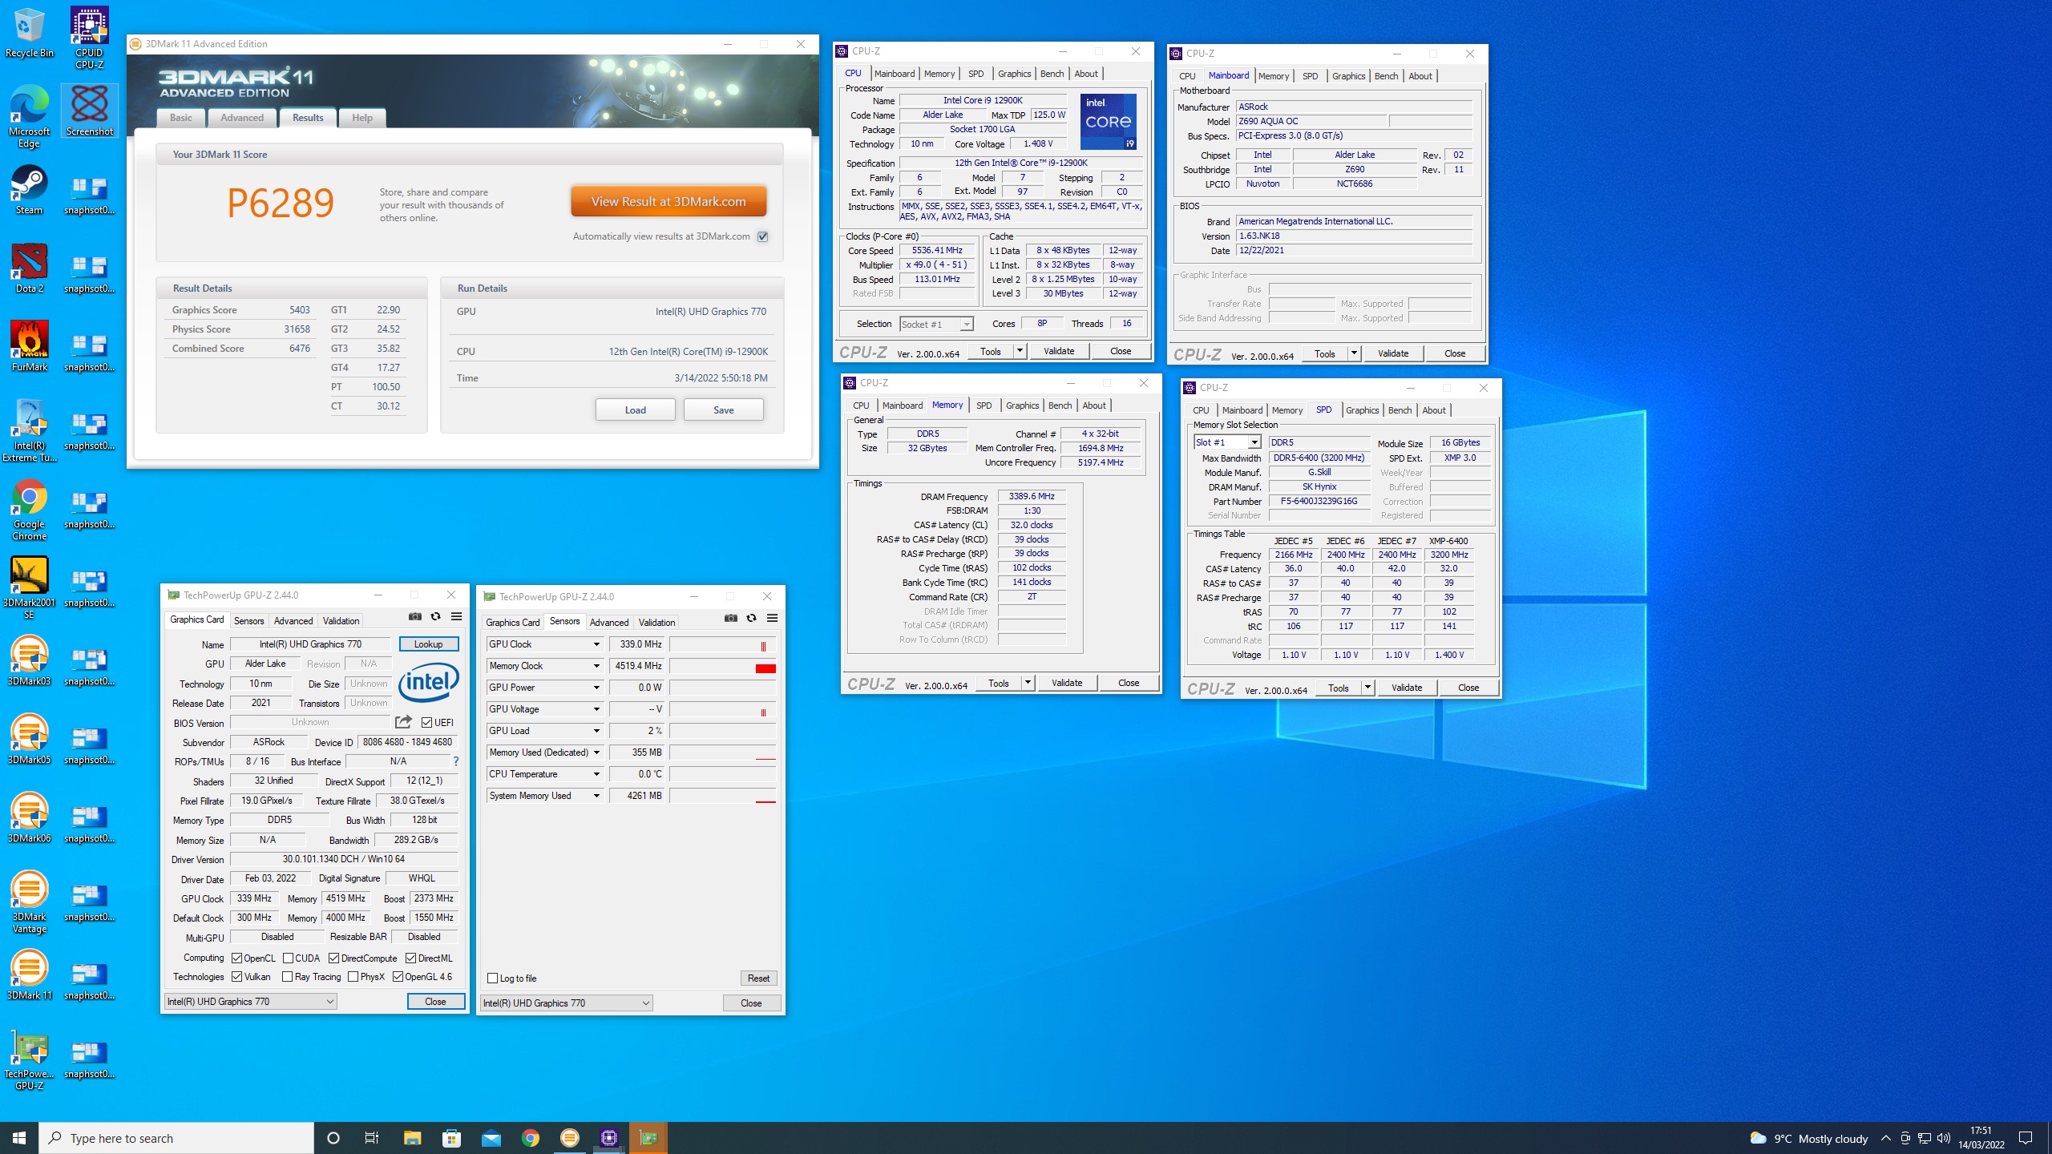Click Reset button in GPU-Z Sensors
This screenshot has width=2052, height=1154.
pos(758,978)
